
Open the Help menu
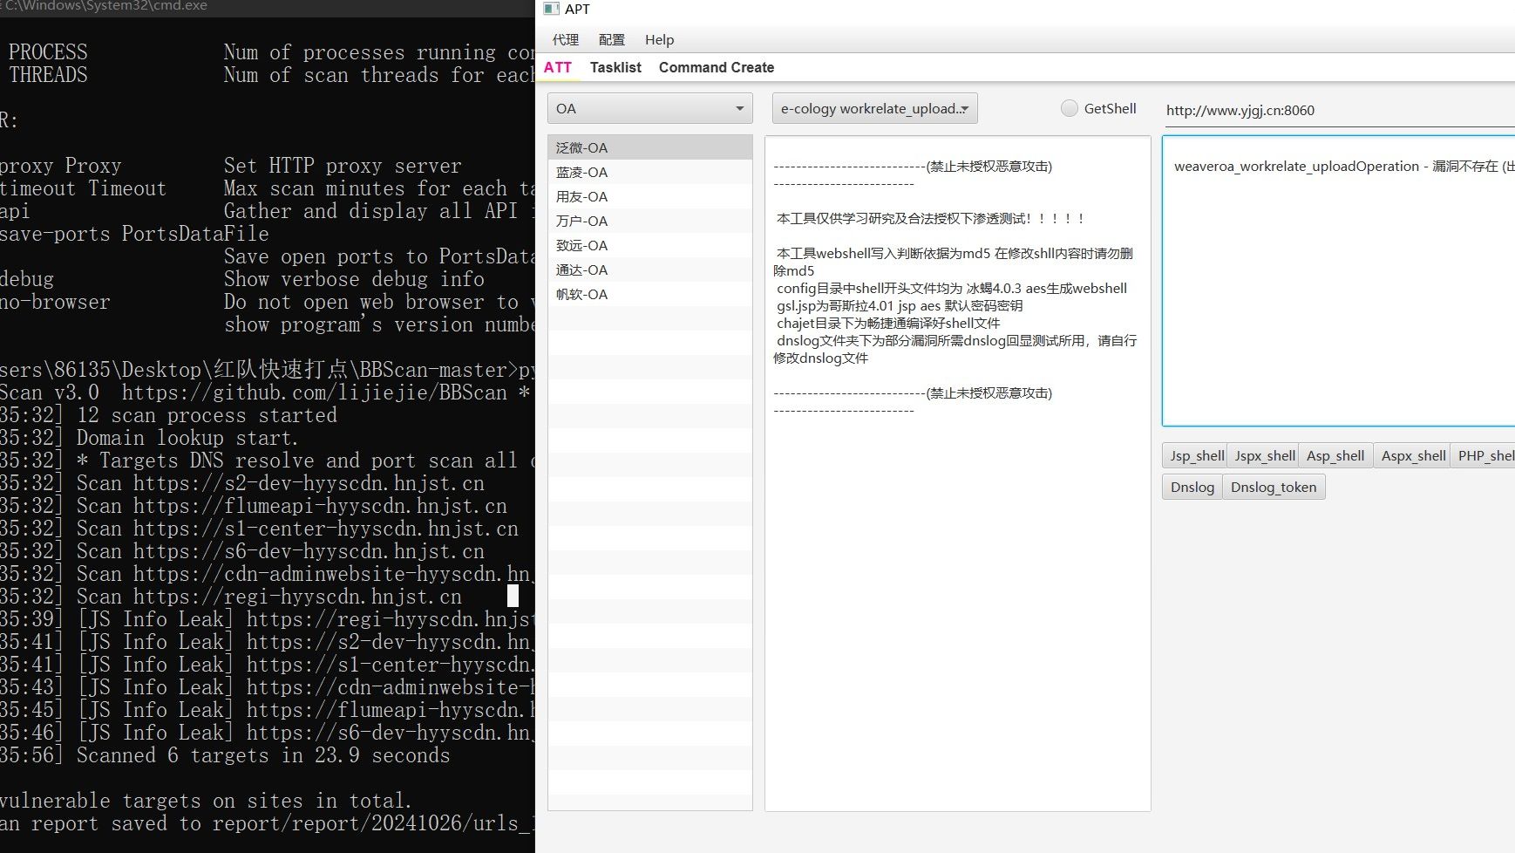(660, 39)
